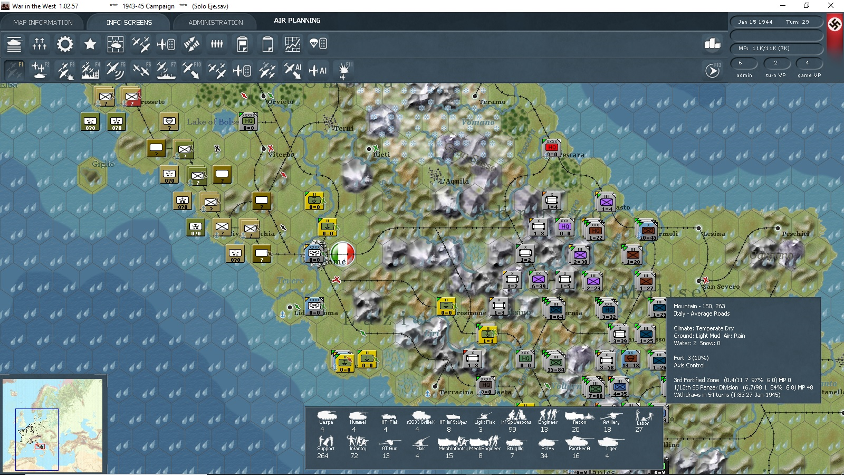Click the Terracina city label
This screenshot has height=475, width=844.
click(456, 392)
